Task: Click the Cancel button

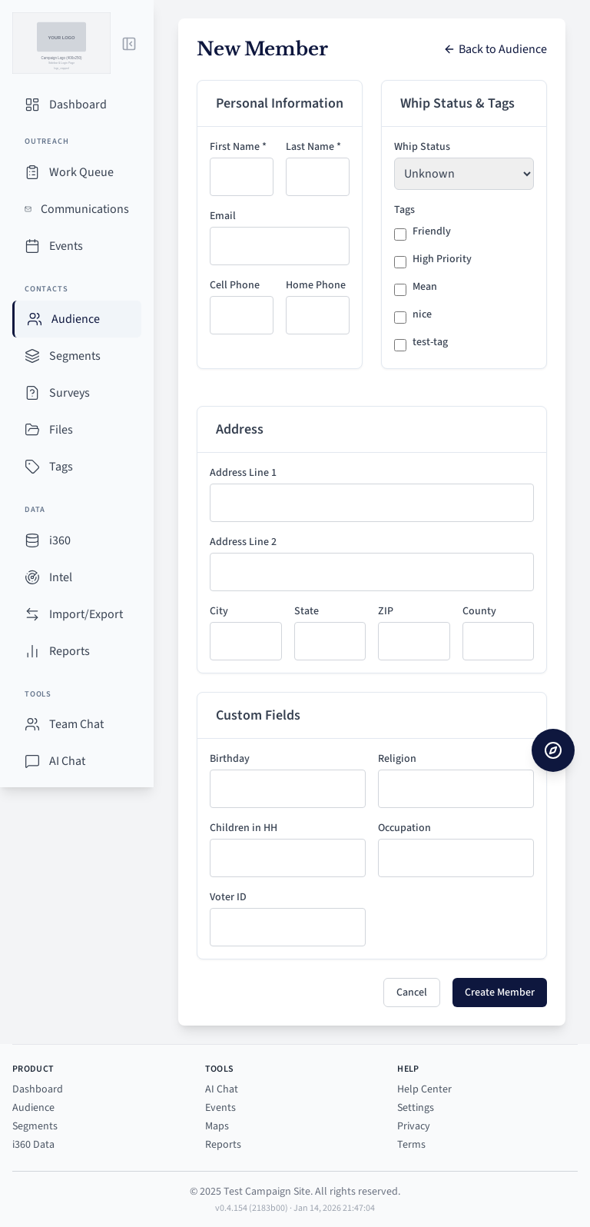Action: tap(411, 993)
